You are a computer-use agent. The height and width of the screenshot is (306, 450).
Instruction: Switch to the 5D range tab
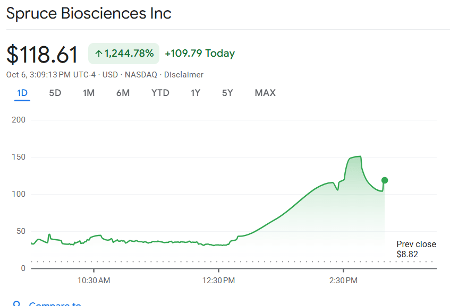(x=55, y=93)
